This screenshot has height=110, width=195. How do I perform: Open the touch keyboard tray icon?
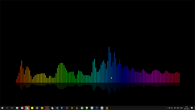pos(178,108)
